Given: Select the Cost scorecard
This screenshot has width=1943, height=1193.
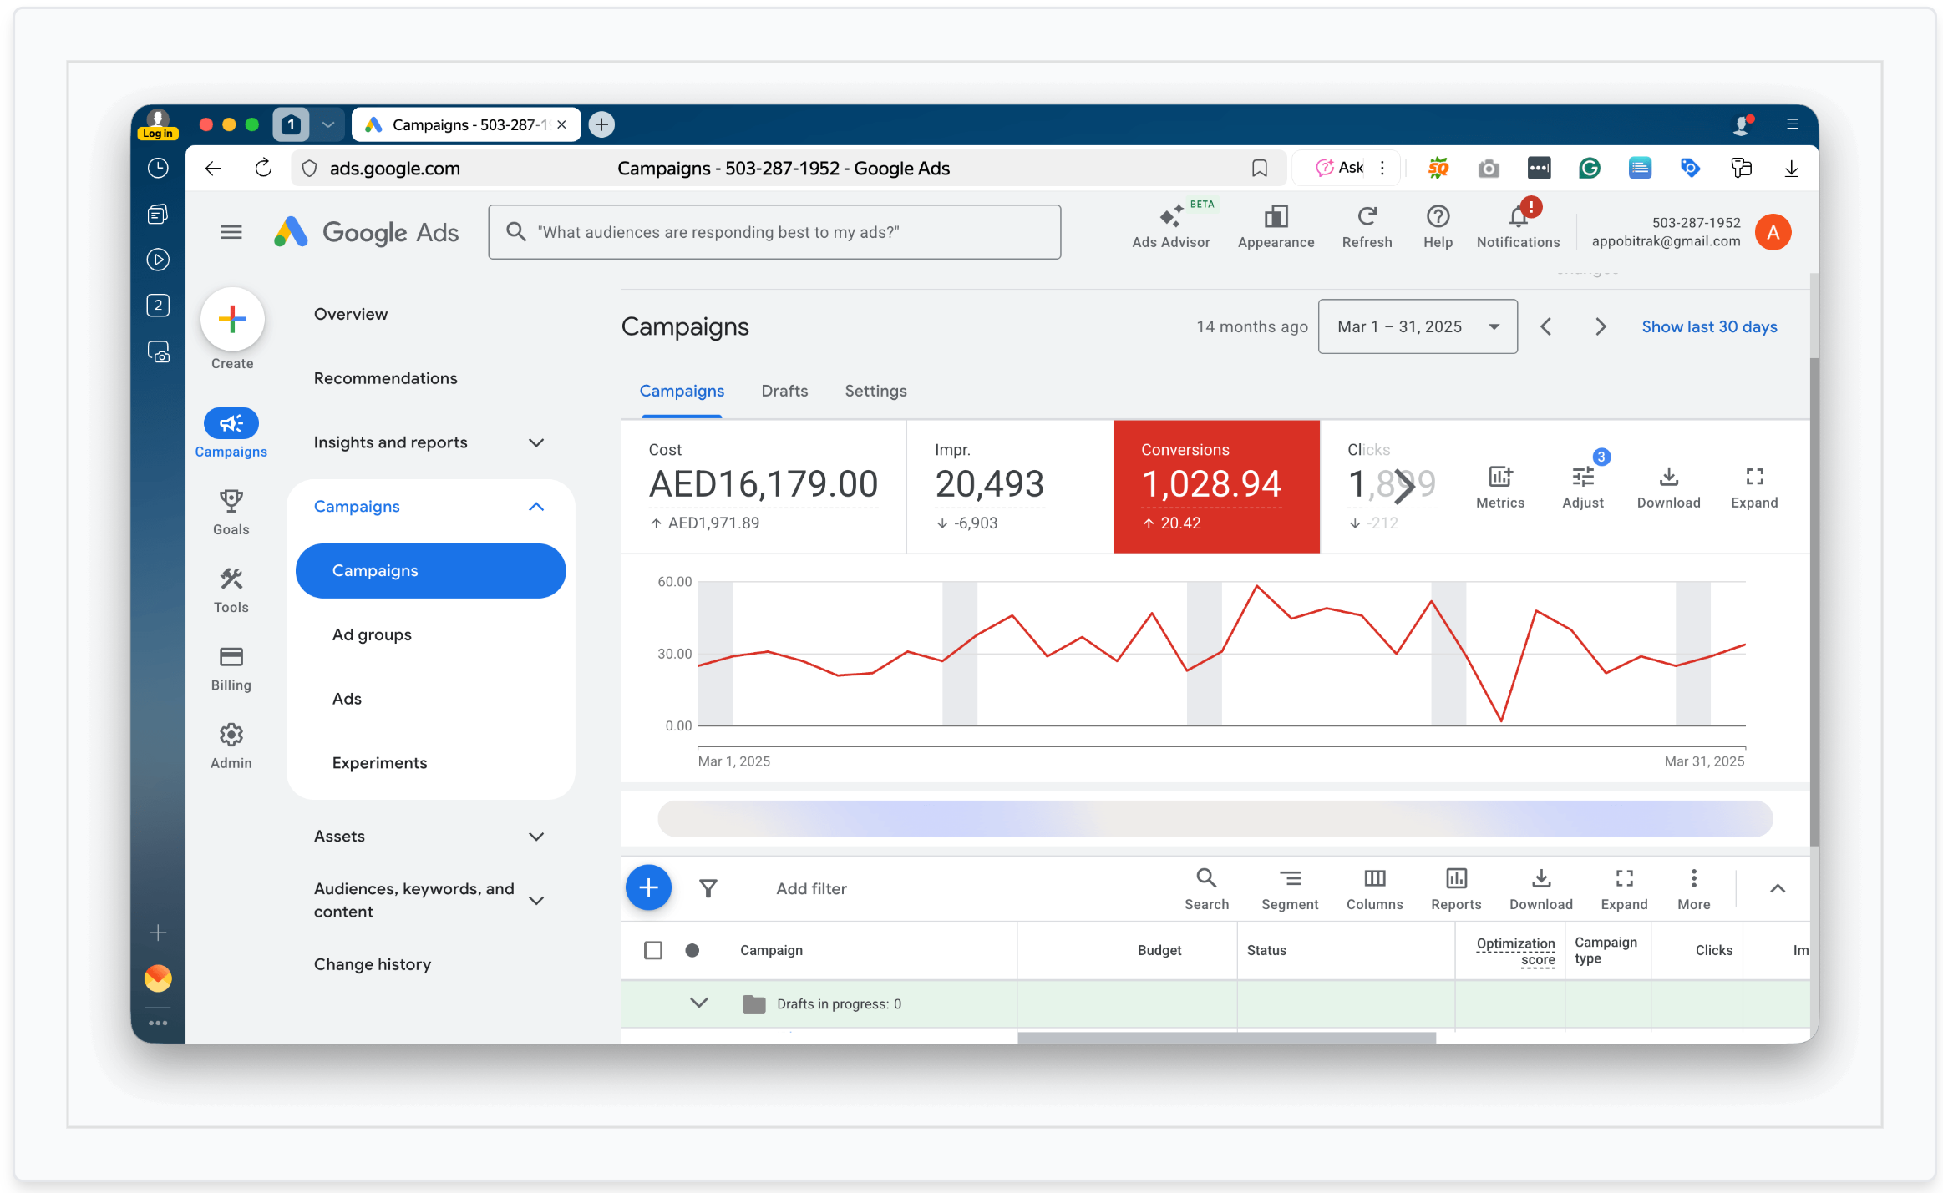Looking at the screenshot, I should (764, 487).
